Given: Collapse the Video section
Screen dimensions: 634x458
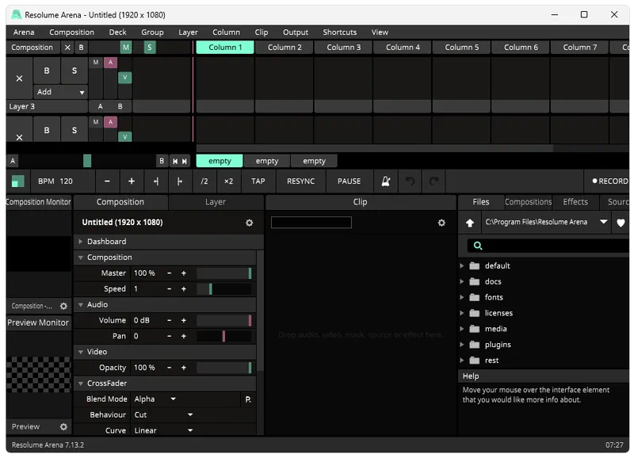Looking at the screenshot, I should (81, 352).
